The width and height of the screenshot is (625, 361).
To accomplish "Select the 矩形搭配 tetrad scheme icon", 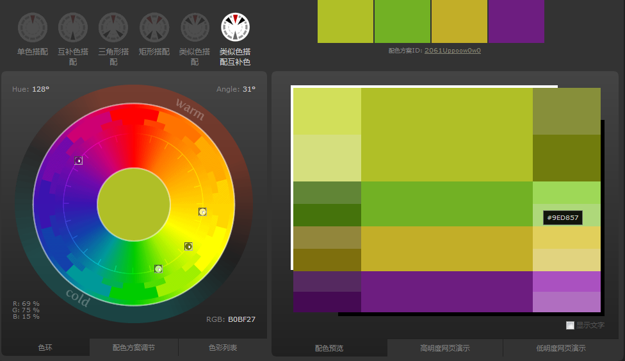I will (154, 26).
